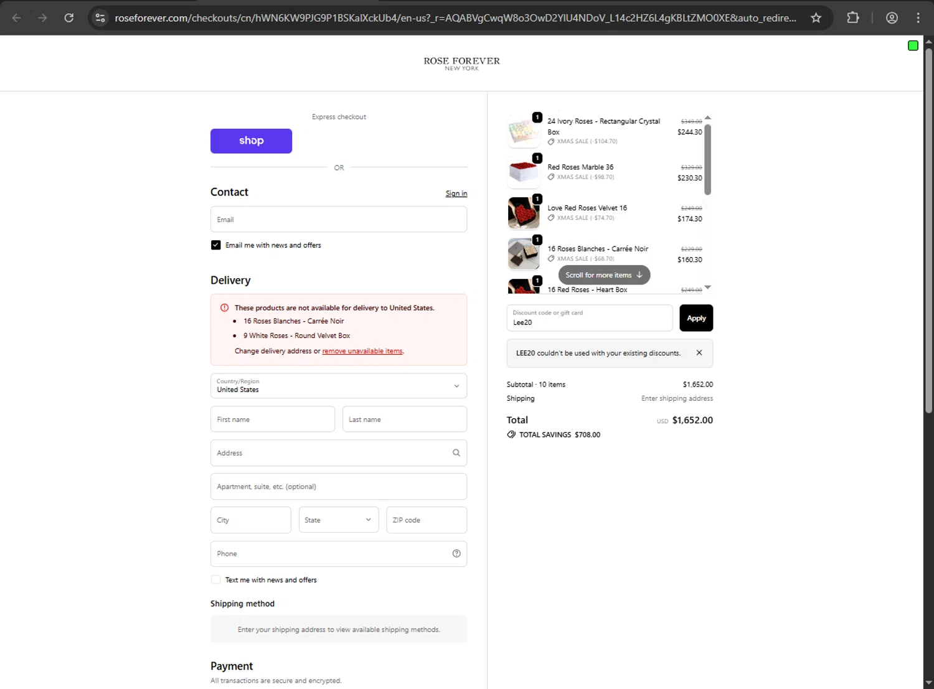Click the $1,652.00 total amount
The height and width of the screenshot is (689, 934).
click(692, 420)
